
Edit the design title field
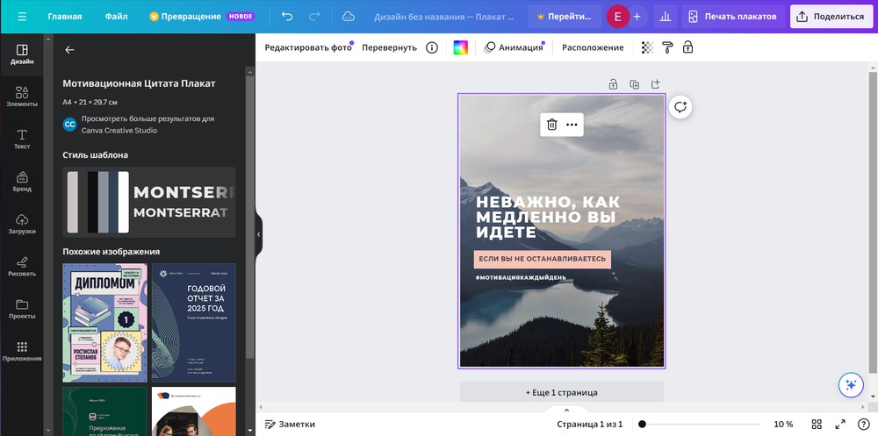pos(444,17)
